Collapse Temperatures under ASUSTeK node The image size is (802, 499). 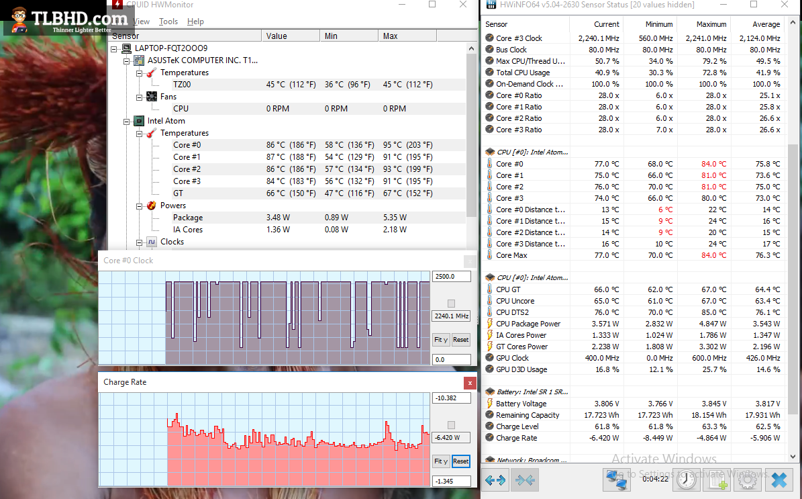(139, 73)
